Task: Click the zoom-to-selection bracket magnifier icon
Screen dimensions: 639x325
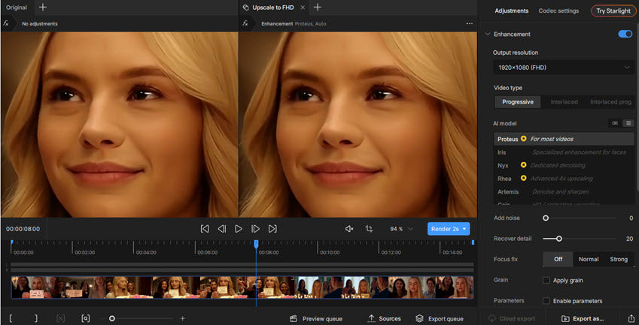Action: pos(85,318)
